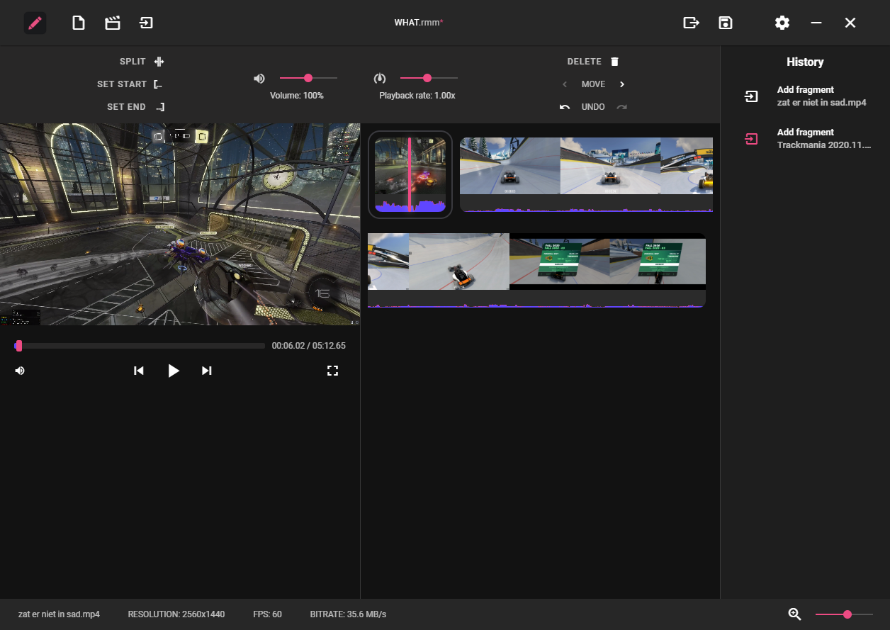Save the project with floppy disk icon

725,23
